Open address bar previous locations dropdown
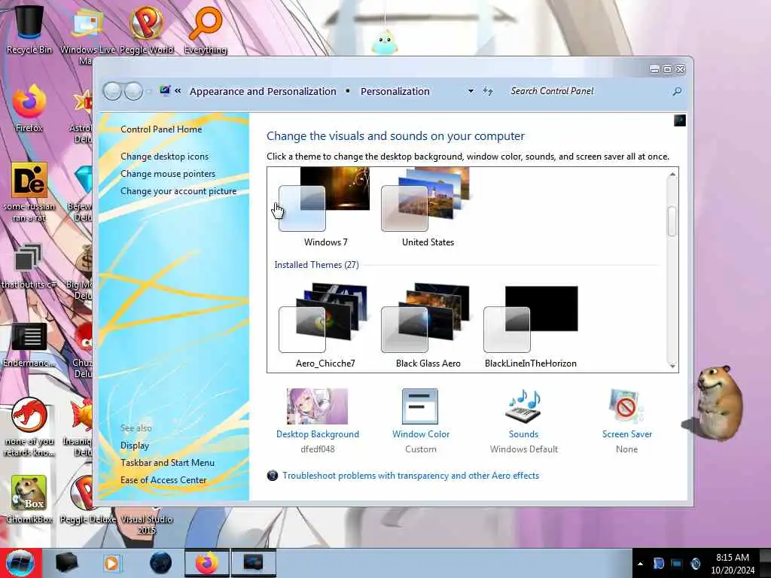The height and width of the screenshot is (578, 771). tap(471, 91)
